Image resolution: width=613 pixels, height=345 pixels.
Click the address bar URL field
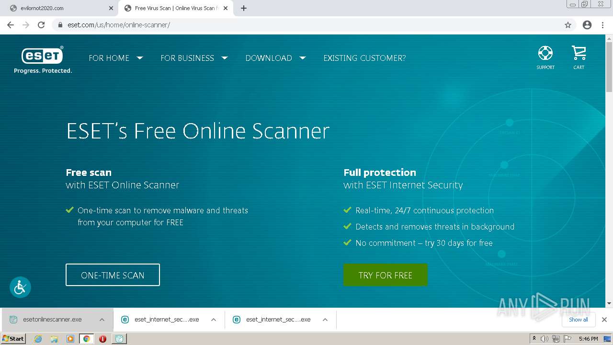coord(306,25)
